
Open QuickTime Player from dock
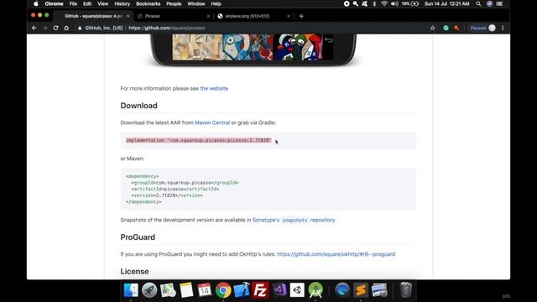click(x=342, y=290)
